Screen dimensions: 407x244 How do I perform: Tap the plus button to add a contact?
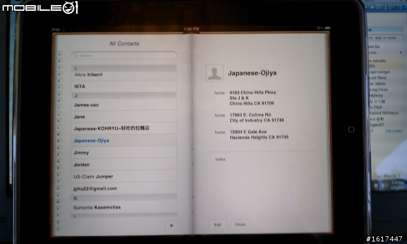click(x=171, y=226)
